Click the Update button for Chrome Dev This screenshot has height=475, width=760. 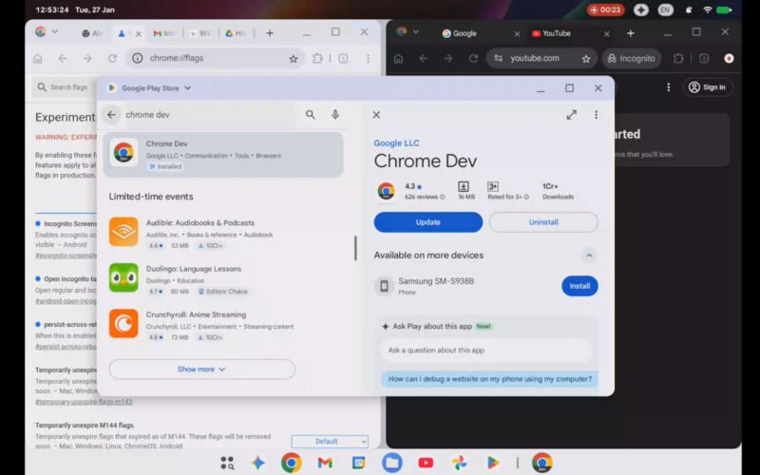[x=427, y=222]
